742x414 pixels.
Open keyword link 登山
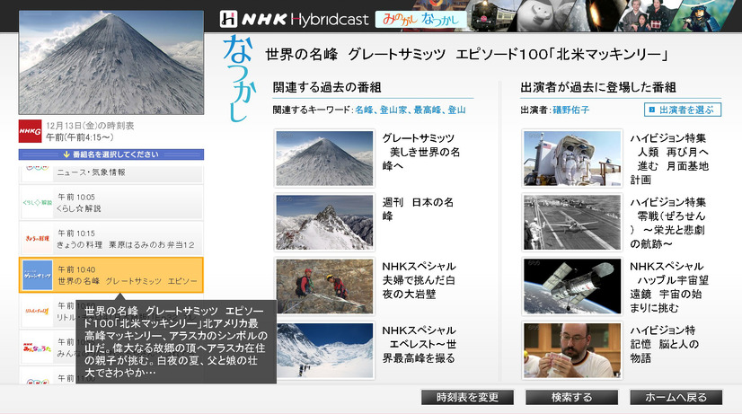pos(456,110)
